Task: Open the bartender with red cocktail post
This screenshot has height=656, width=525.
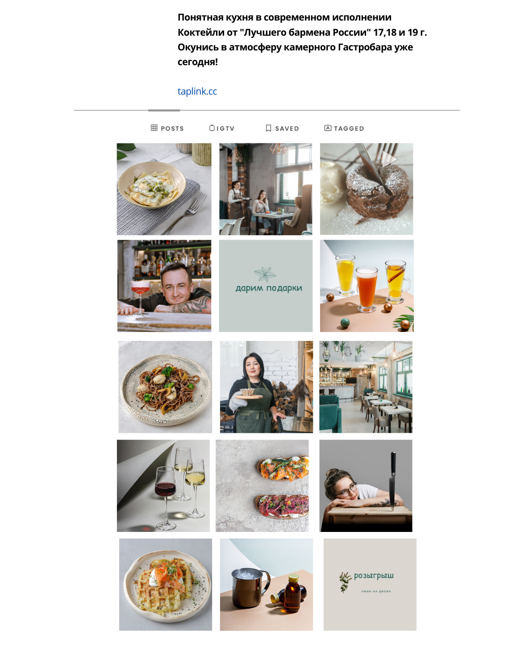Action: click(x=164, y=286)
